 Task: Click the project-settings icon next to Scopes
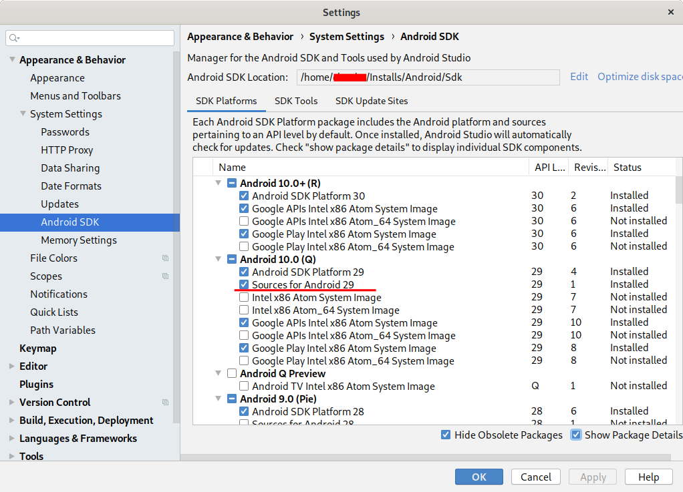click(165, 276)
